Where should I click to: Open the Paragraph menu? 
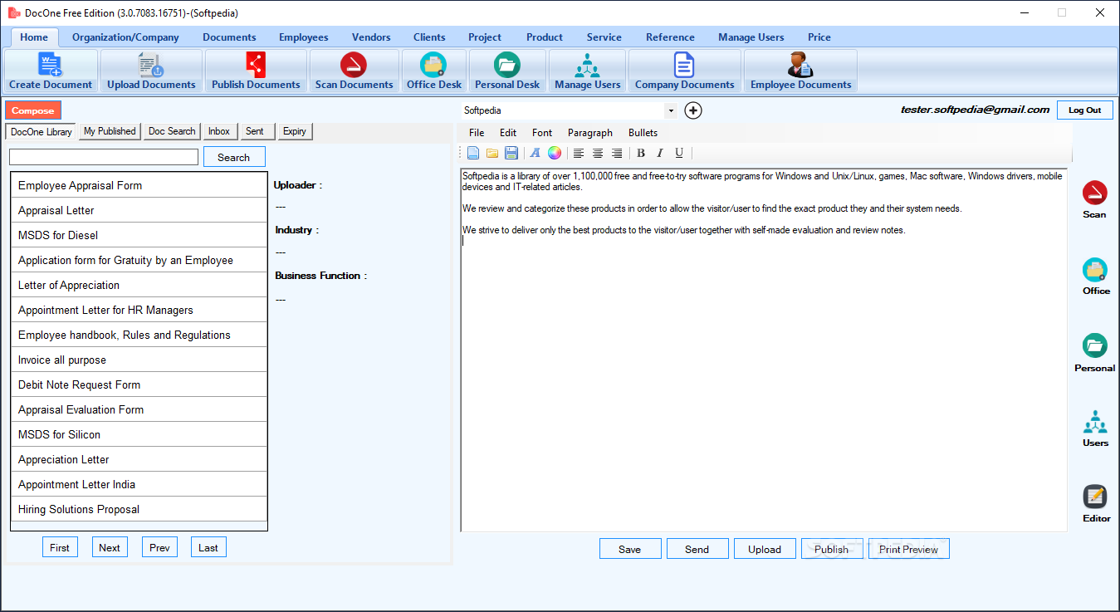[590, 133]
